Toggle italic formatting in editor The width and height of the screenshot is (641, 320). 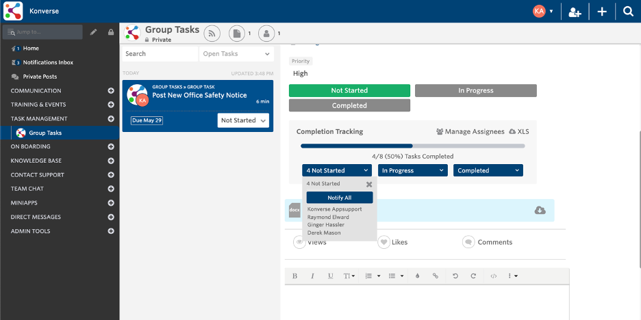click(312, 276)
